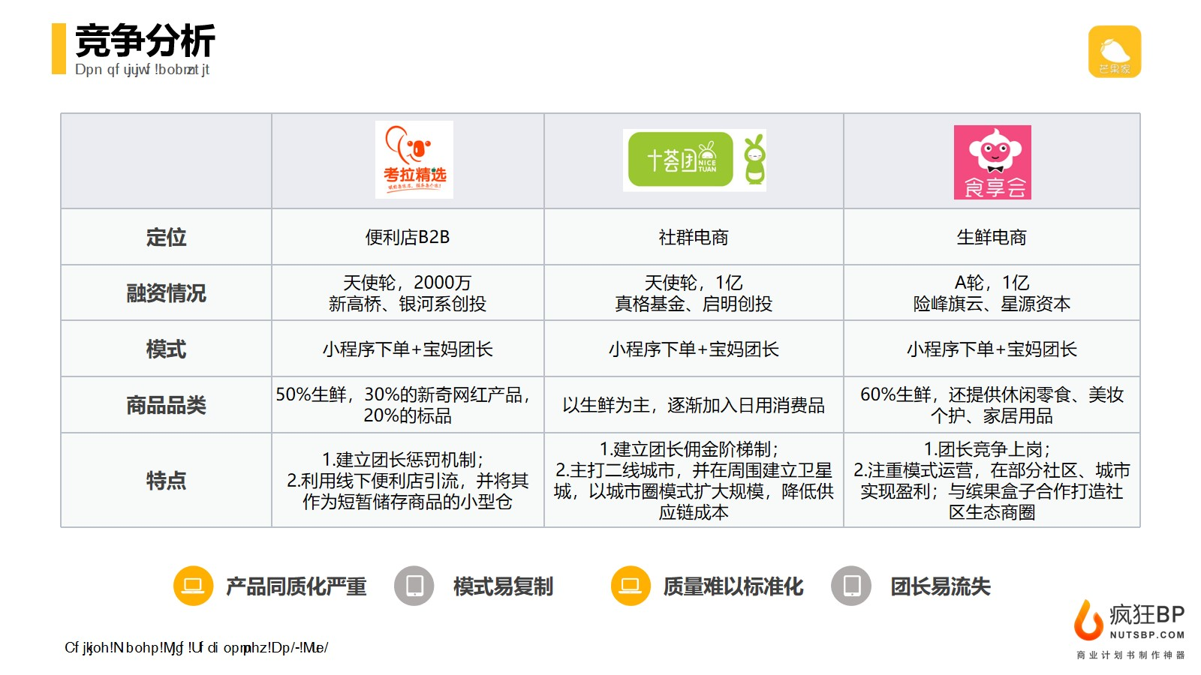Image resolution: width=1201 pixels, height=675 pixels.
Task: Select the 竞争分析 slide title
Action: [145, 40]
